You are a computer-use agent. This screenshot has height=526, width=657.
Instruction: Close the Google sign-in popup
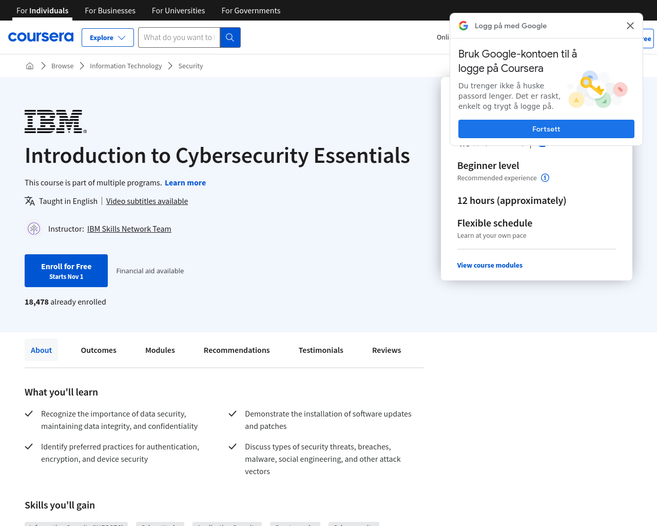click(x=630, y=26)
